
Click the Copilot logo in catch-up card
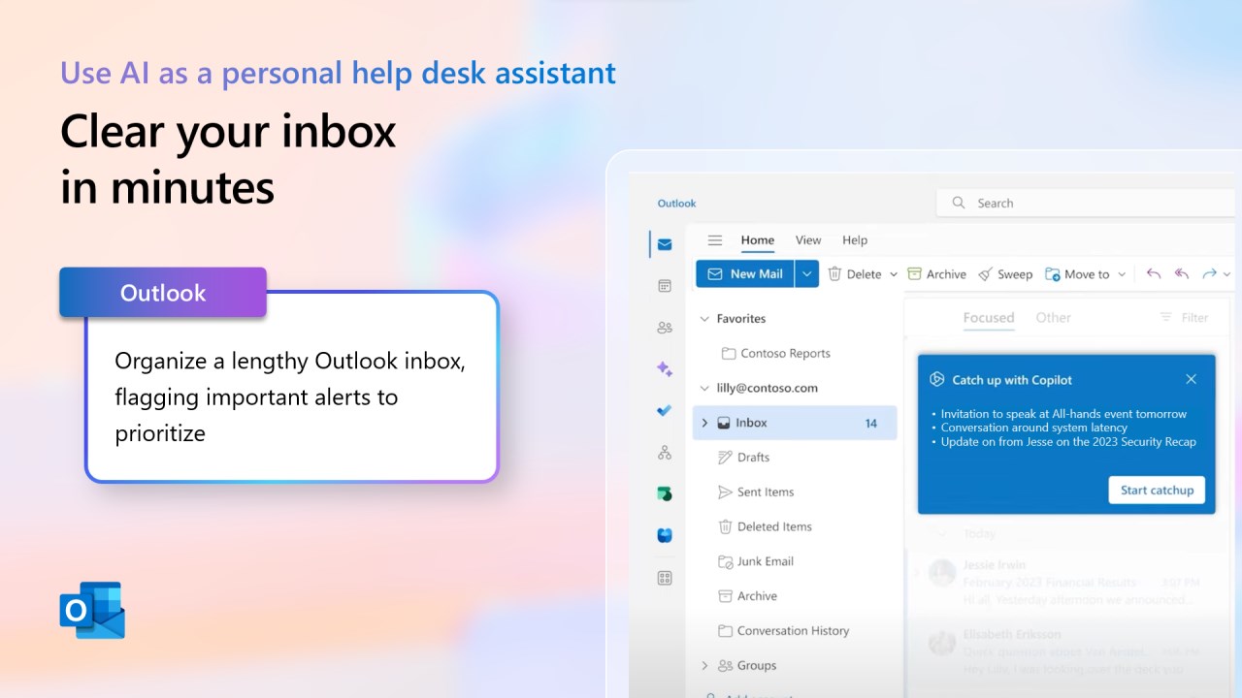tap(937, 380)
